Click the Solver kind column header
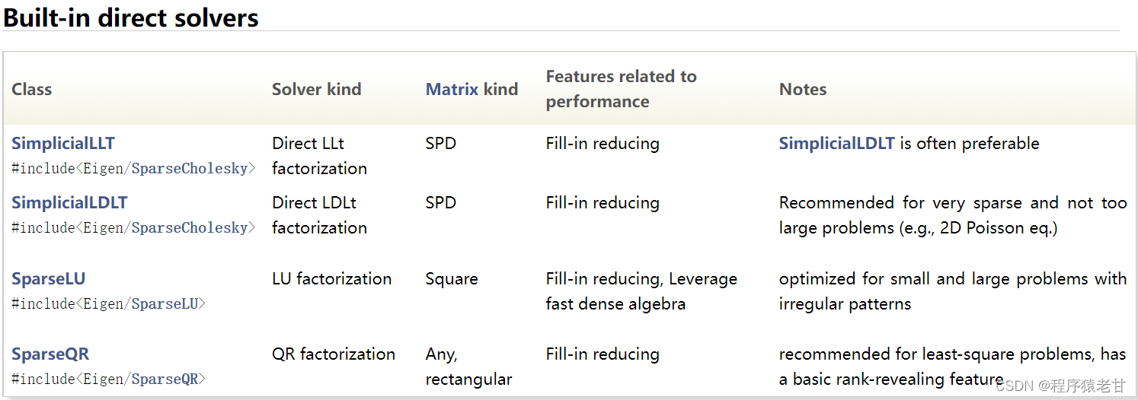This screenshot has height=400, width=1138. 316,90
